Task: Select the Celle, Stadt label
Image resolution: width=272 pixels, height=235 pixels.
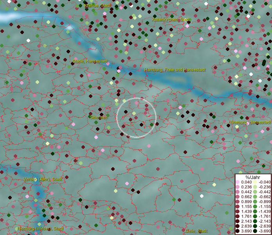Action: tap(196, 231)
